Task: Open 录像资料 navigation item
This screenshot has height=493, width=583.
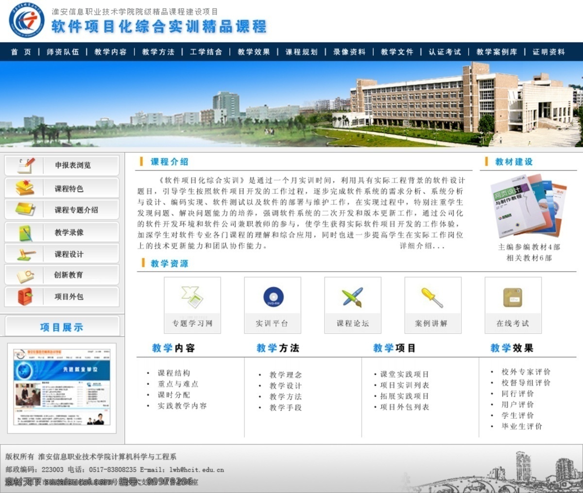Action: pos(349,52)
